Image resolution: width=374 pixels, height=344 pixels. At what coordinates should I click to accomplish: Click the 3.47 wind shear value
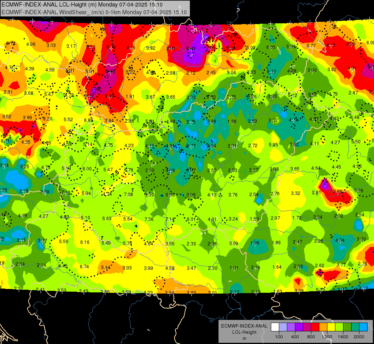click(191, 268)
